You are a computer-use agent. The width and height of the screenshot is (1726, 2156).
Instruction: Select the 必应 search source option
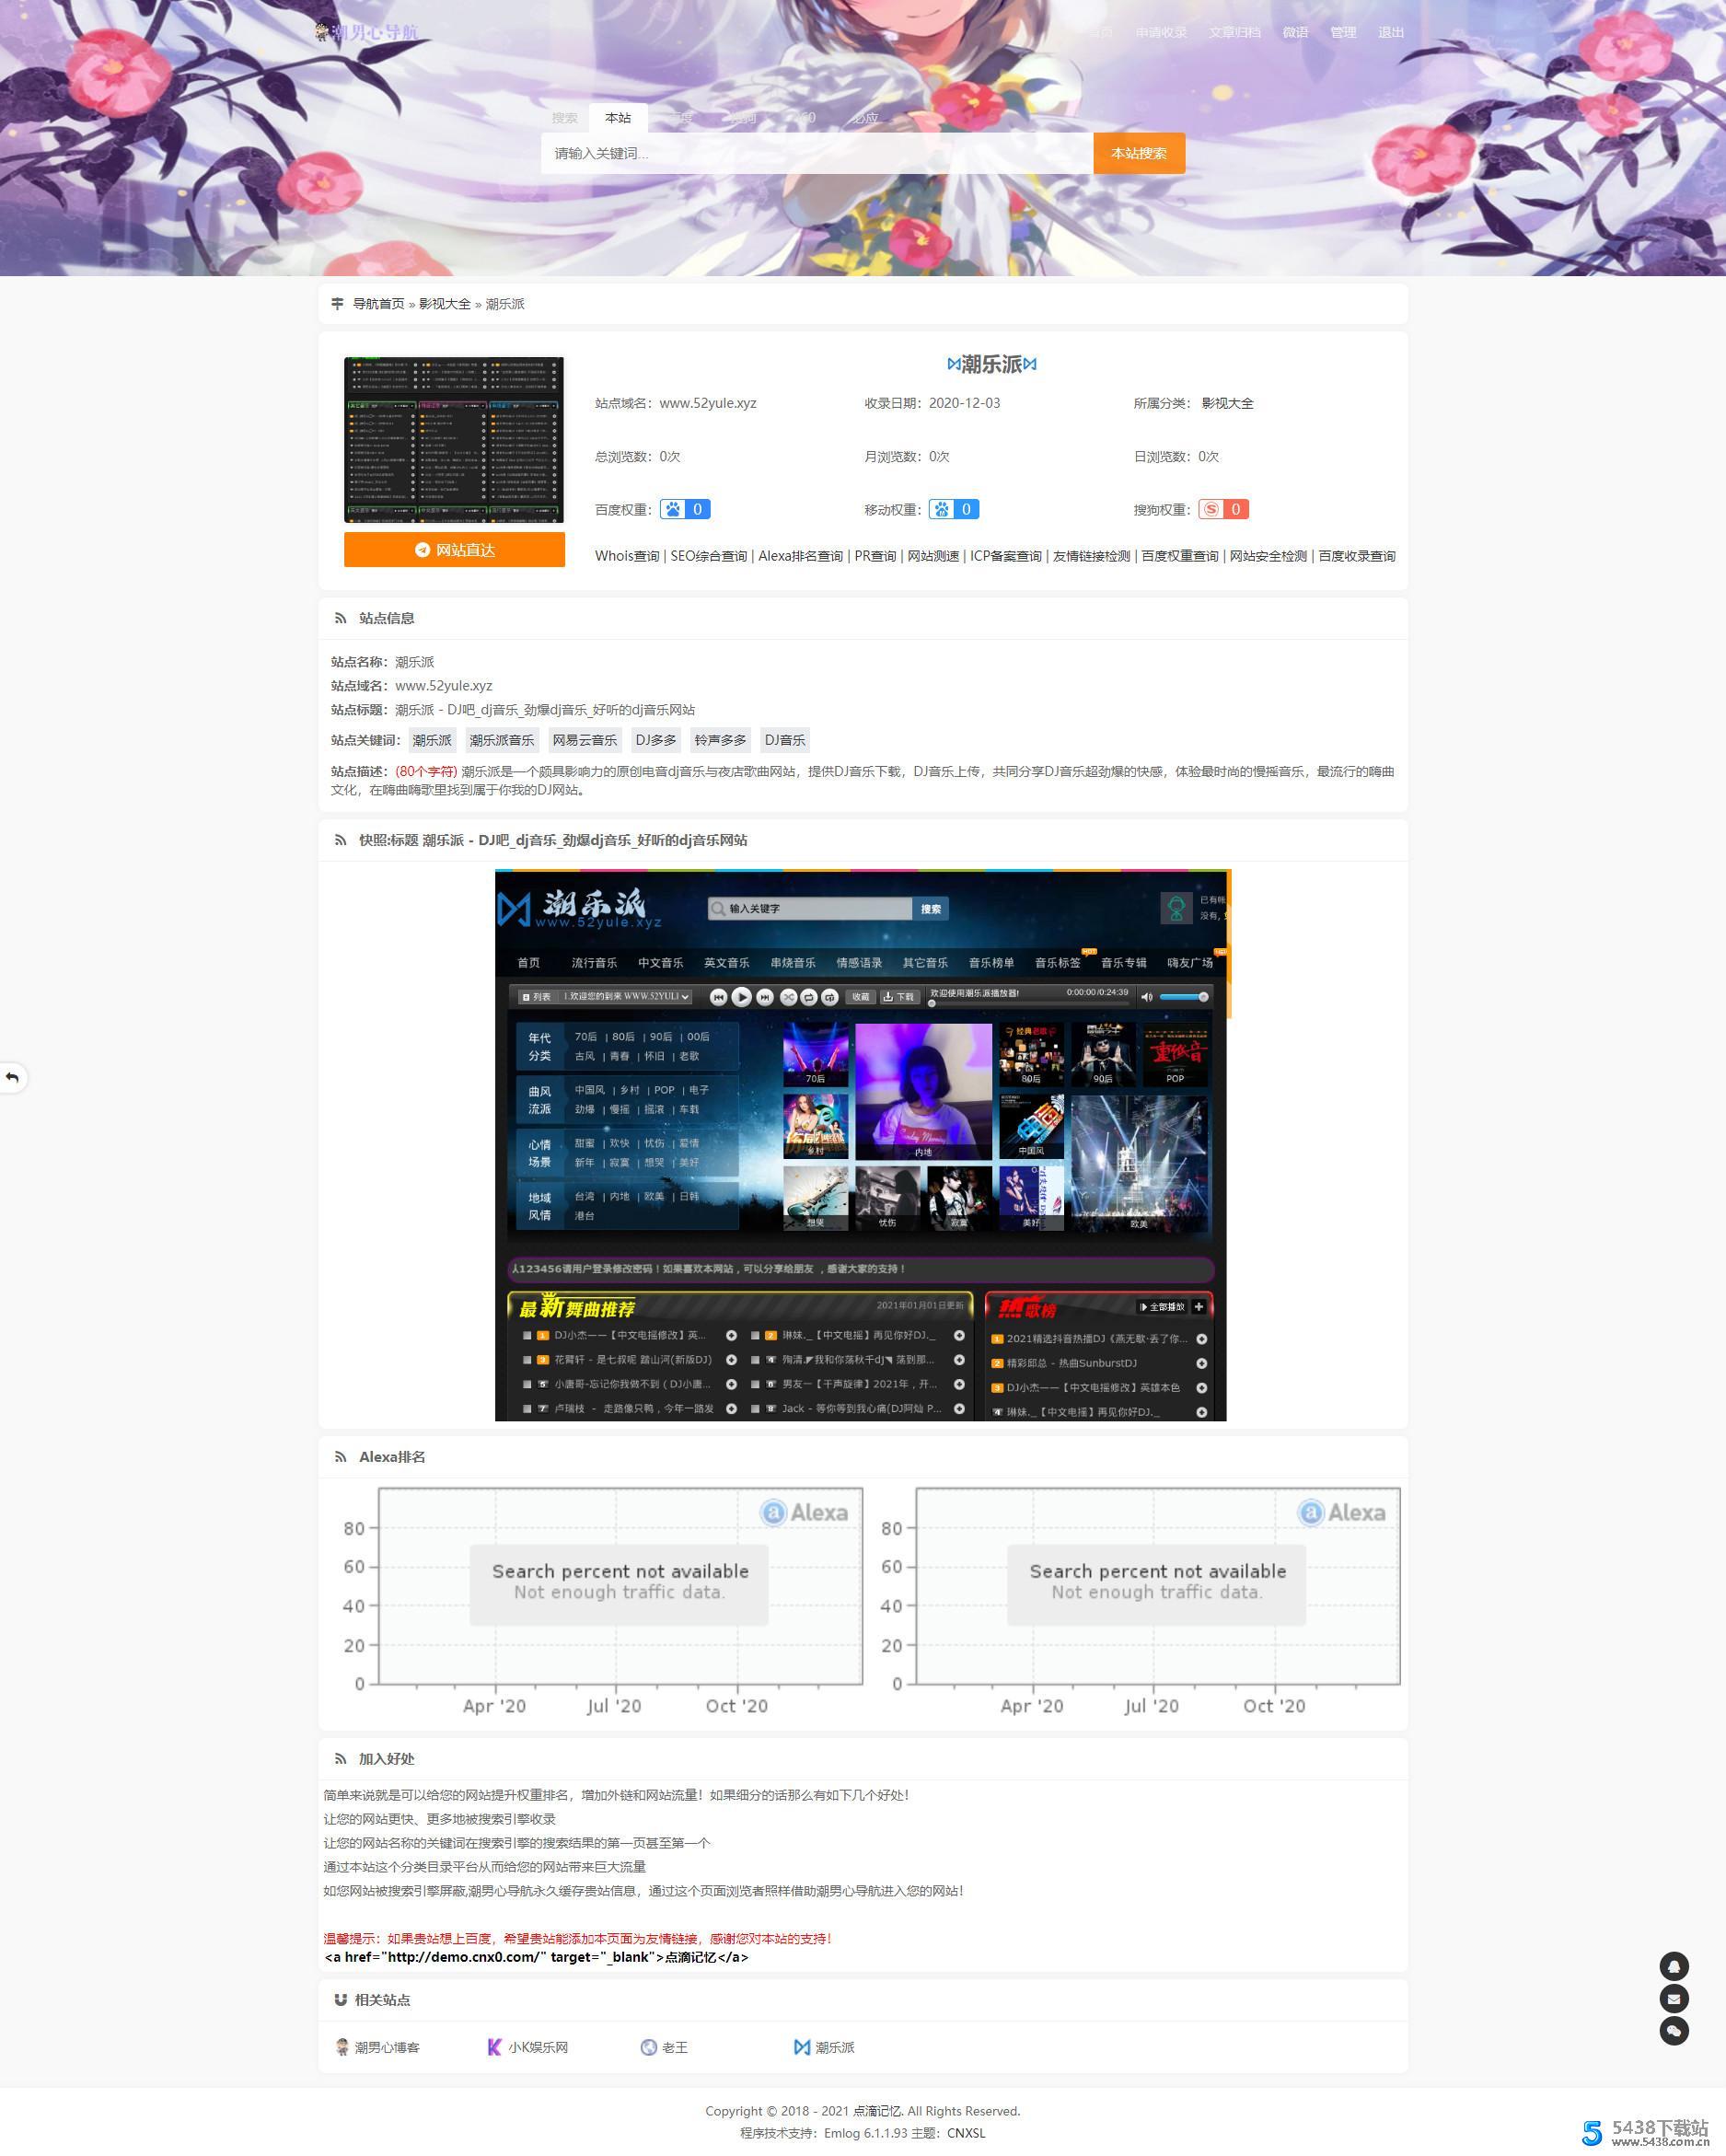865,118
